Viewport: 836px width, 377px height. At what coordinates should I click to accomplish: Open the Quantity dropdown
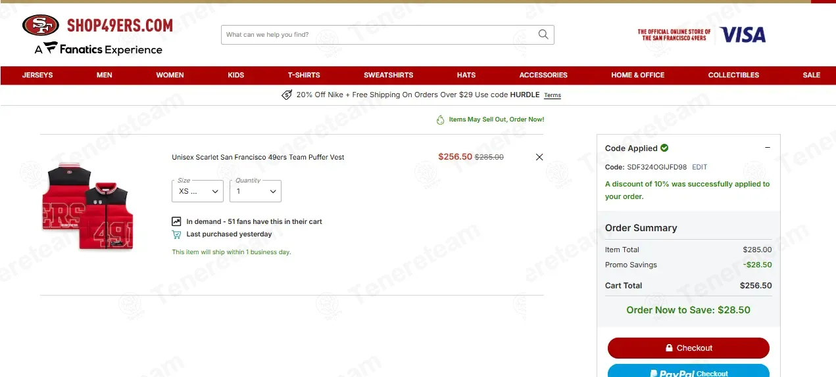pyautogui.click(x=255, y=191)
